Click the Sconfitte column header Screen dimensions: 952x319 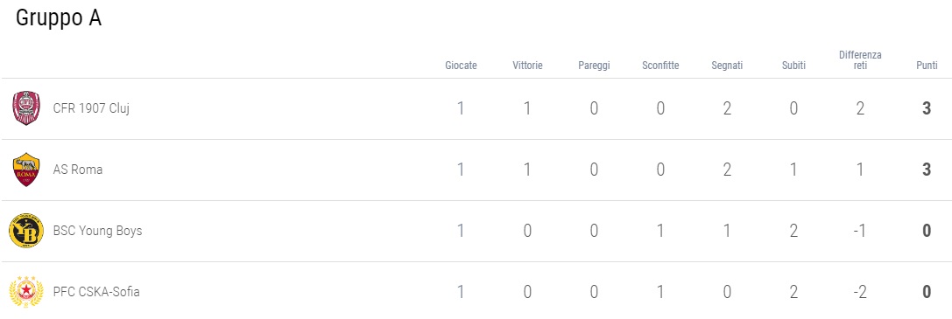click(660, 66)
